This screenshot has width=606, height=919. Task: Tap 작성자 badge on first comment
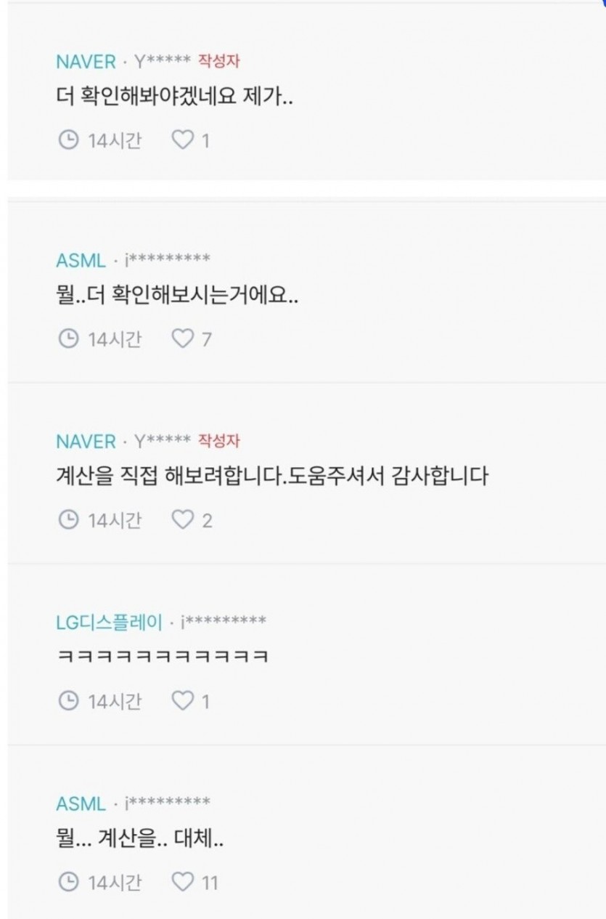coord(218,61)
